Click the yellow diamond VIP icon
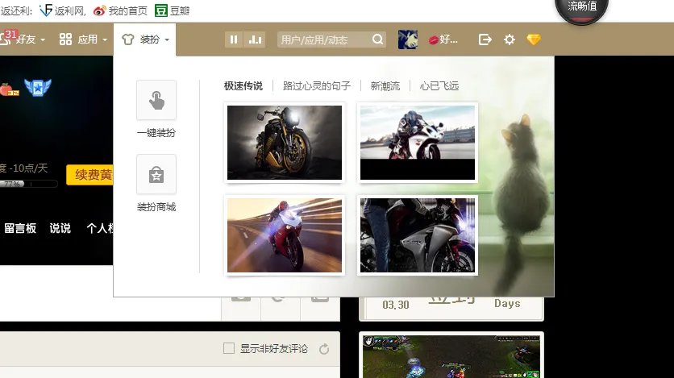This screenshot has height=378, width=674. [x=534, y=39]
